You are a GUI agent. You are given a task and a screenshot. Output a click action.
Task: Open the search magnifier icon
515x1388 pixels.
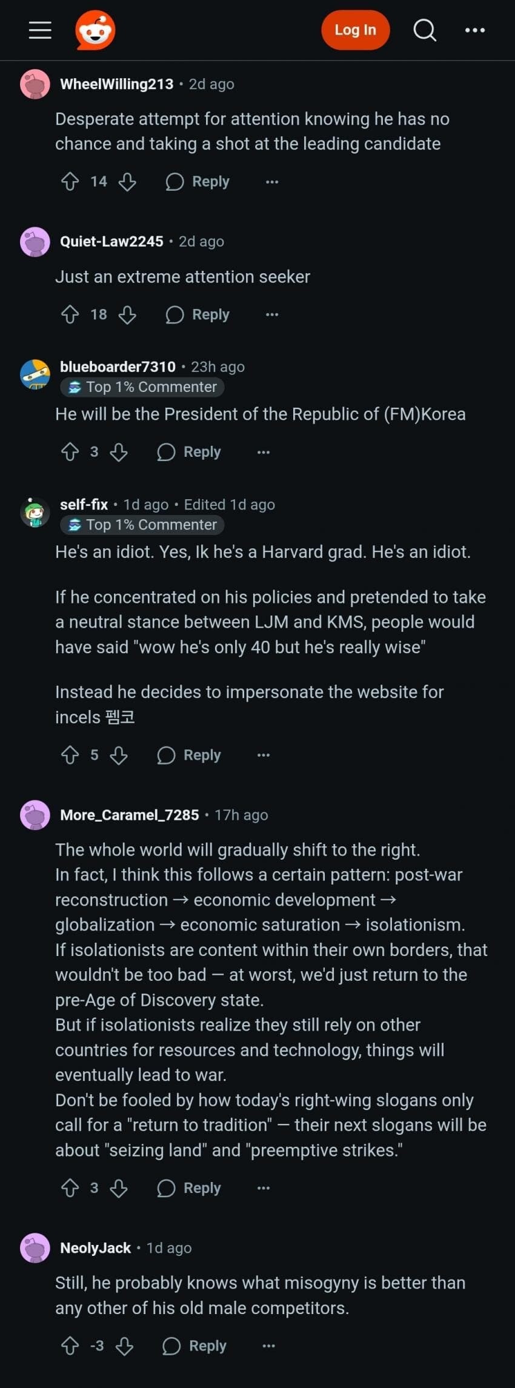click(424, 30)
